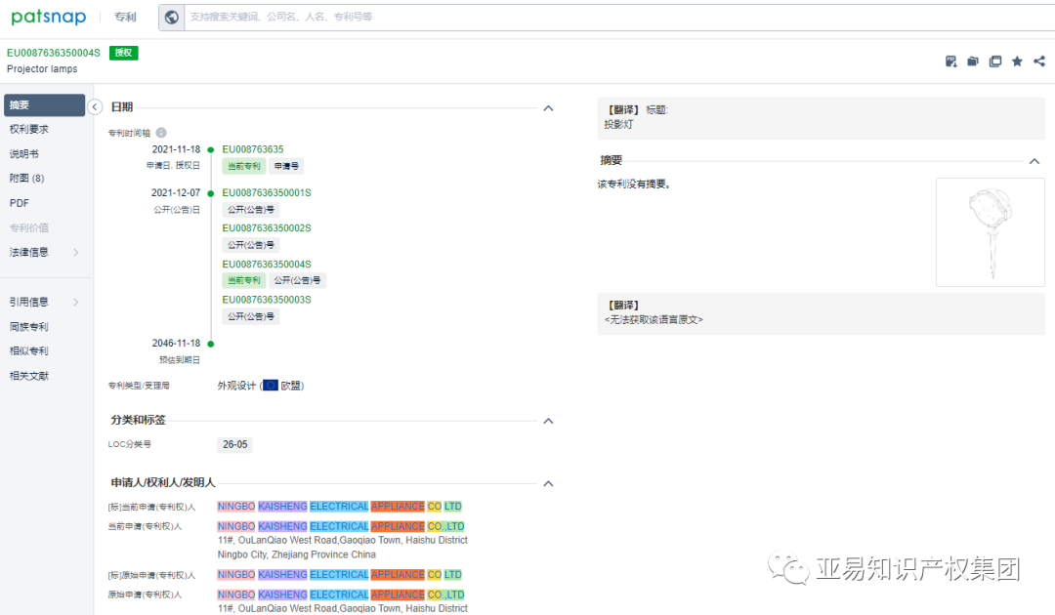Open the EU0087636350001S publication link
The image size is (1055, 615).
tap(267, 193)
